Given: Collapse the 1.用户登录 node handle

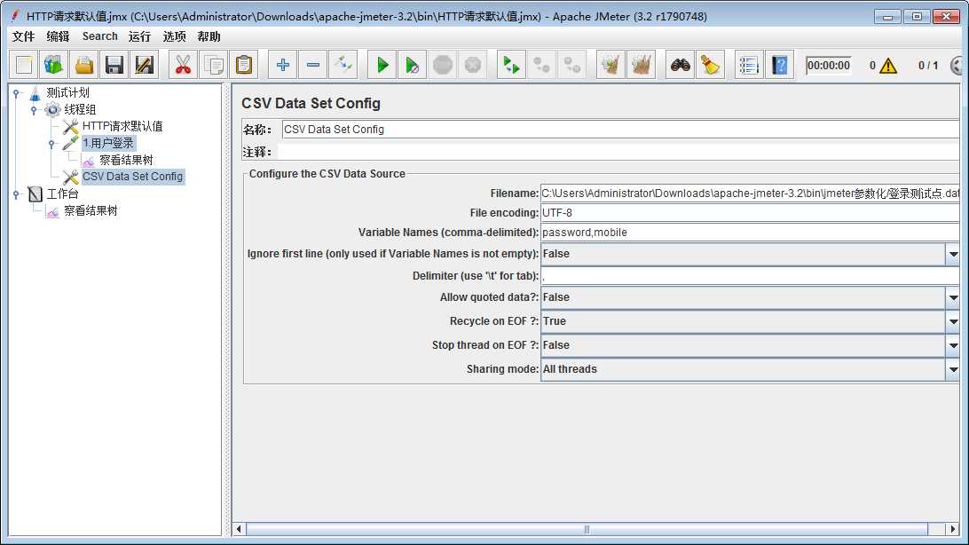Looking at the screenshot, I should (x=51, y=144).
